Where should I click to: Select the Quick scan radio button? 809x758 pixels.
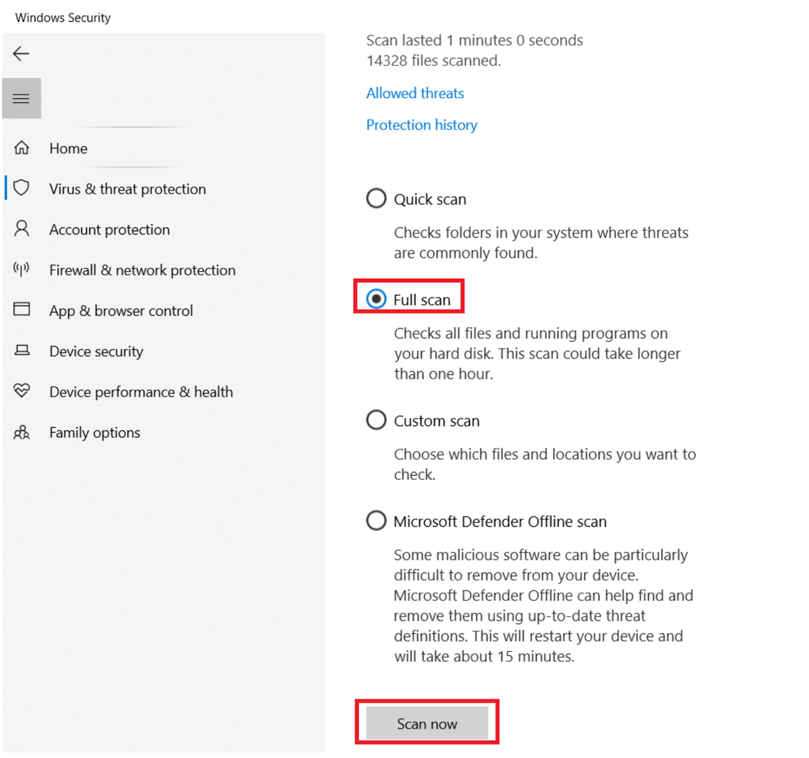[376, 199]
